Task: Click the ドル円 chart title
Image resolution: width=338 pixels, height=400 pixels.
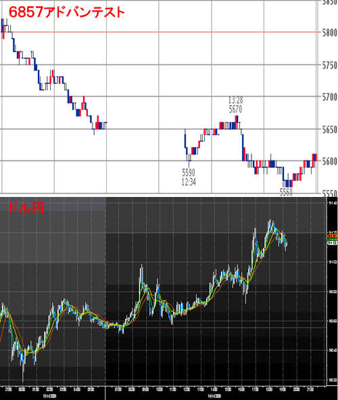Action: point(26,208)
